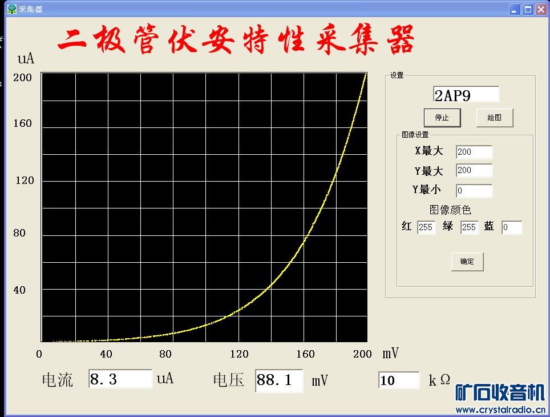Click the app icon in the title bar
This screenshot has width=550, height=417.
click(x=12, y=9)
